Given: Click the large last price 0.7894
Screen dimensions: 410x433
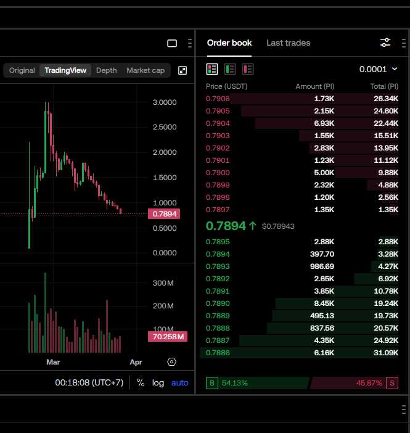Looking at the screenshot, I should [226, 226].
